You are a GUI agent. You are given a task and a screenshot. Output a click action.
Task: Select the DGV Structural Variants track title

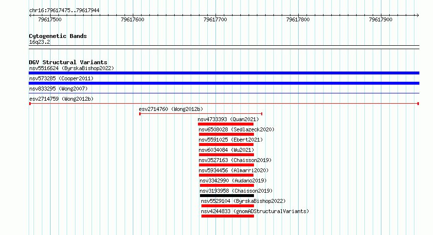[x=68, y=62]
